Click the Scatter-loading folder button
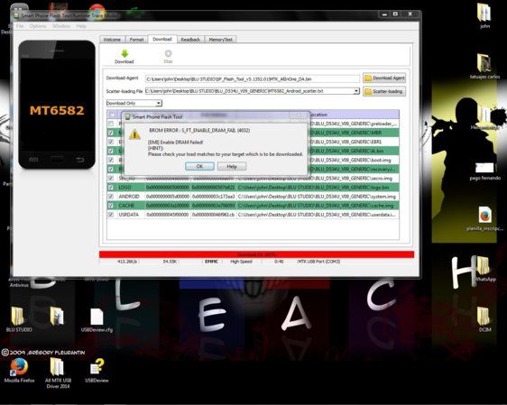 [384, 91]
